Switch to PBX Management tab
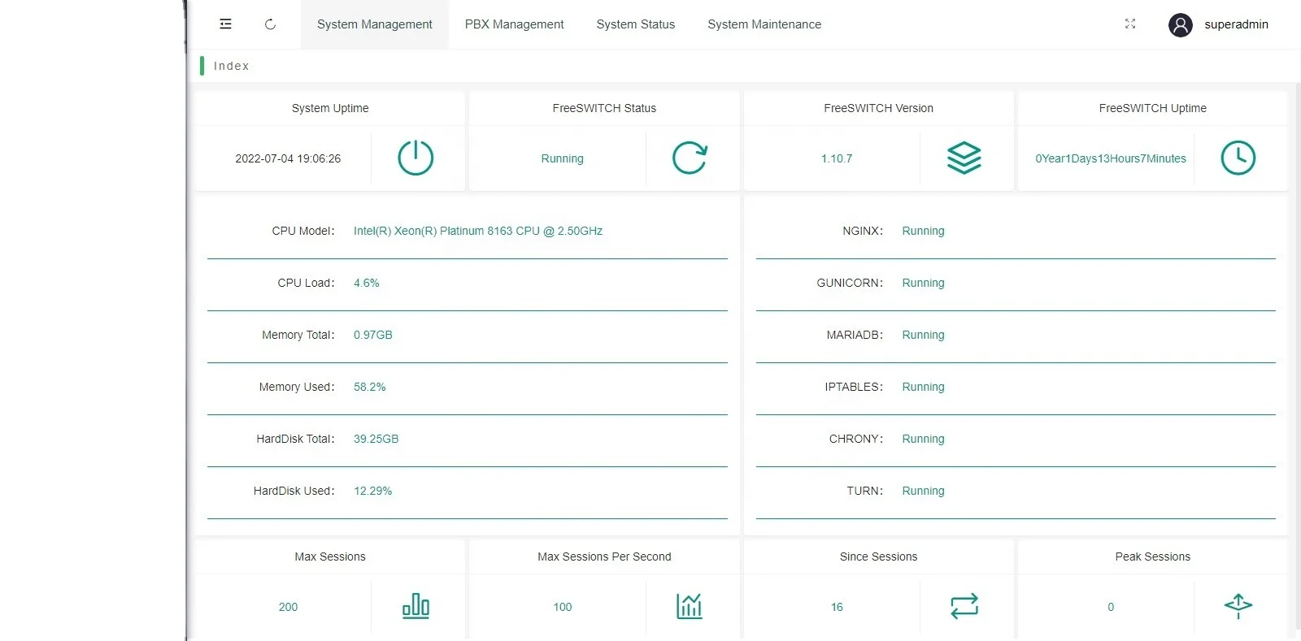This screenshot has width=1301, height=641. 514,24
